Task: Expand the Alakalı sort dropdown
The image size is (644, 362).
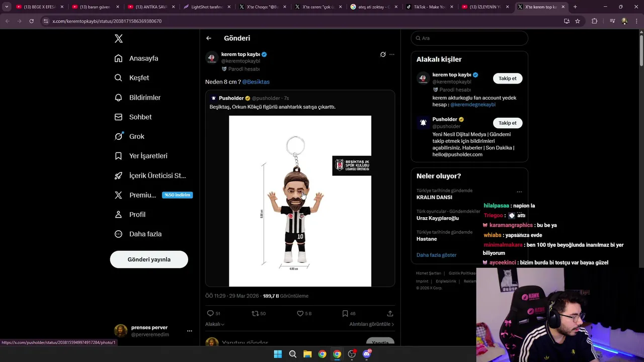Action: coord(215,324)
